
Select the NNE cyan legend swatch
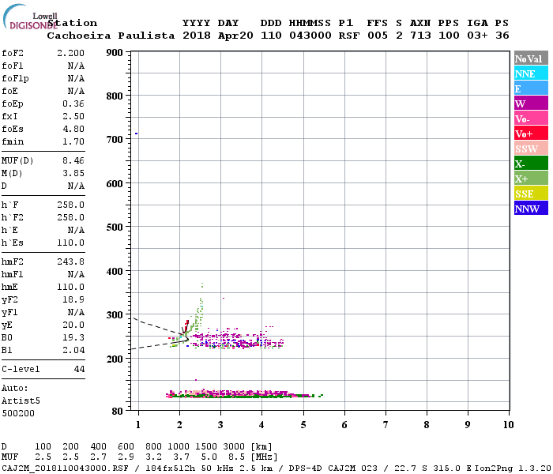(x=531, y=73)
